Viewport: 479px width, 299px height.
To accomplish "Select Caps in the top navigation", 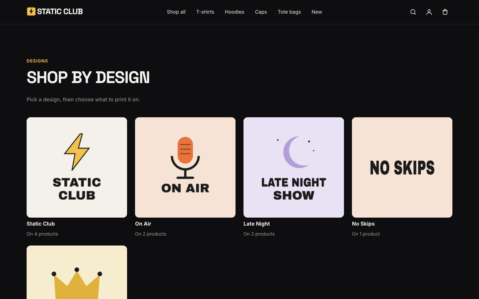I will click(x=261, y=12).
